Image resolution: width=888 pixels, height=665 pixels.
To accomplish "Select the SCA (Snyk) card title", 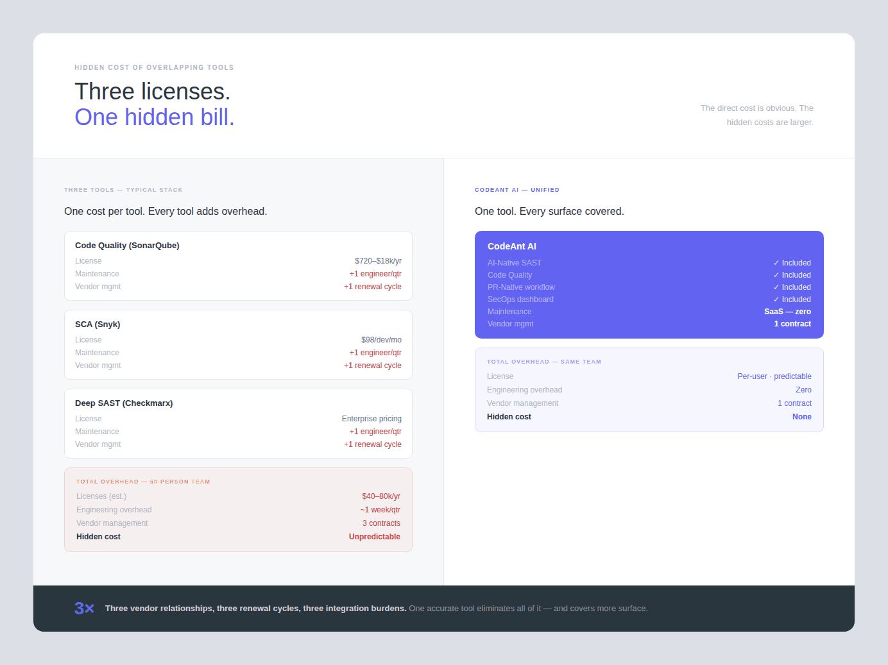I will point(98,324).
